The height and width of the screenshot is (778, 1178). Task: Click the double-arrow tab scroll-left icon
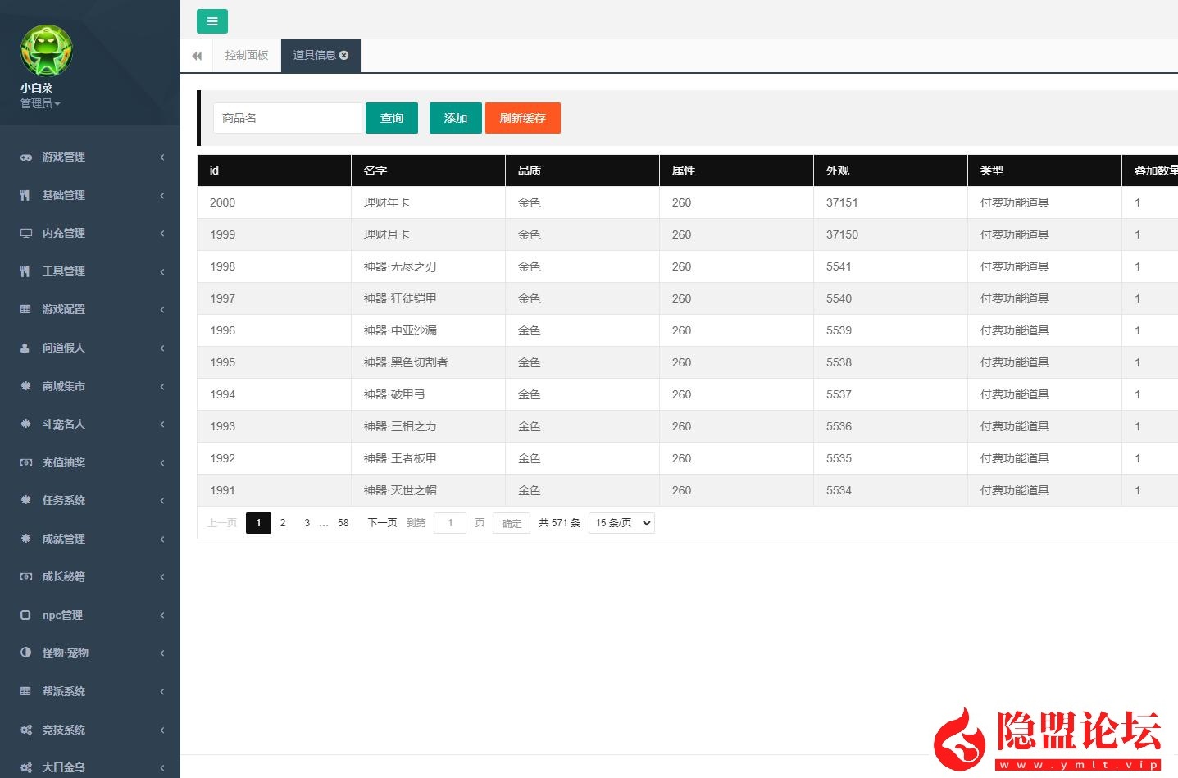(197, 56)
